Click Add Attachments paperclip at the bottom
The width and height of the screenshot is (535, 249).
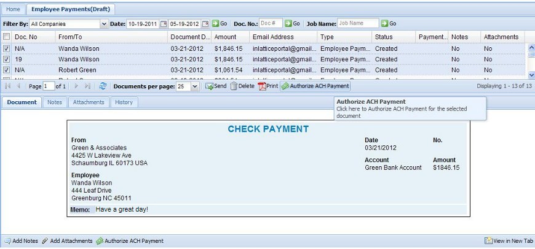(45, 241)
